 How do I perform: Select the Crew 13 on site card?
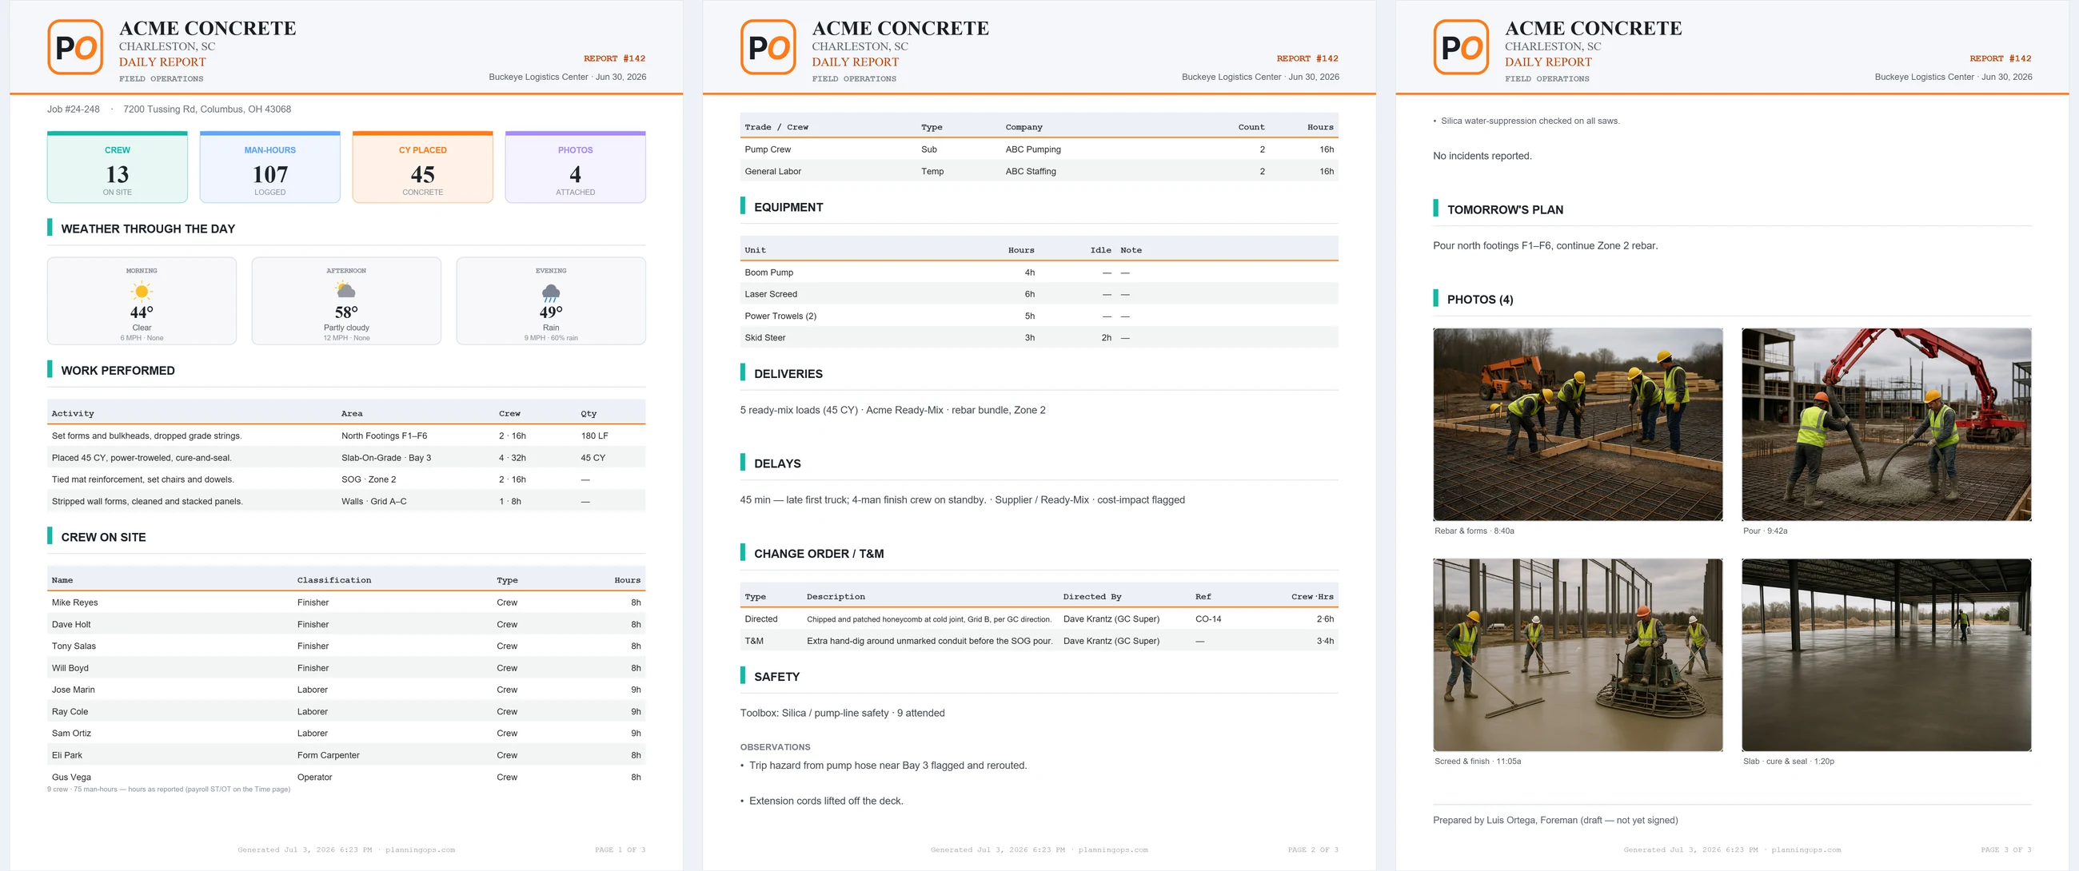117,167
